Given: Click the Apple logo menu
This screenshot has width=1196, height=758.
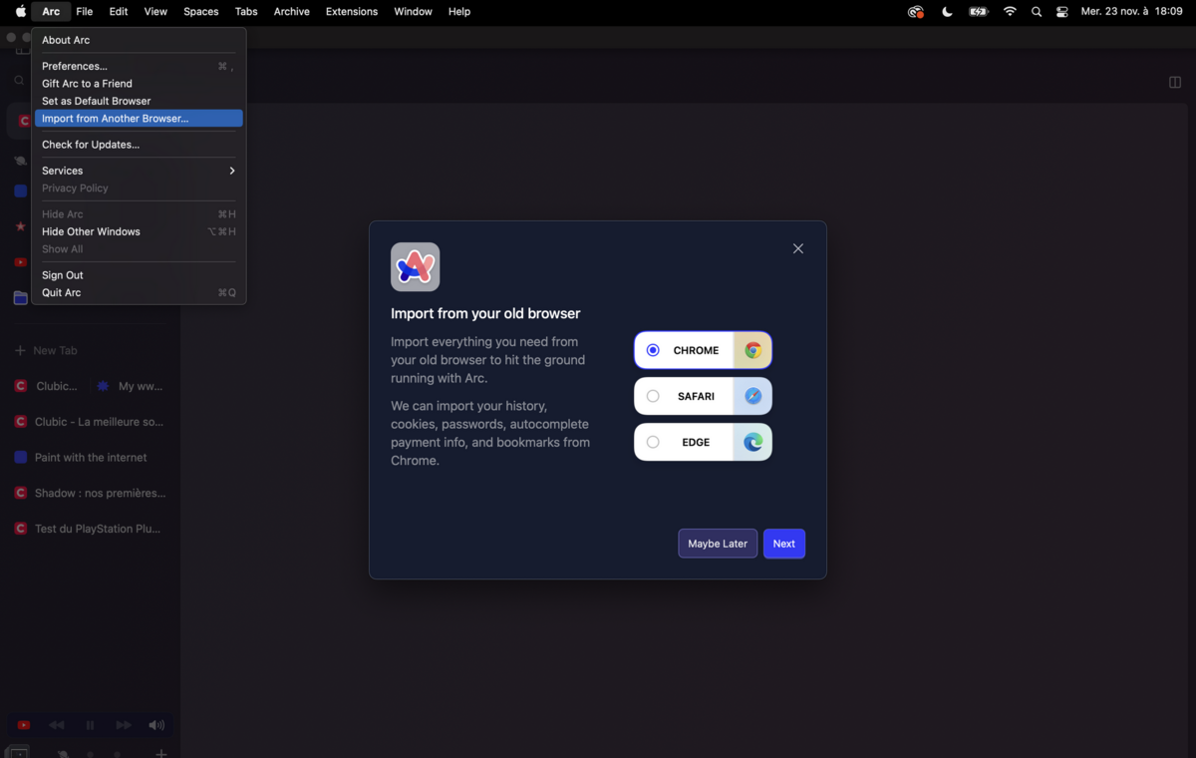Looking at the screenshot, I should [x=20, y=12].
